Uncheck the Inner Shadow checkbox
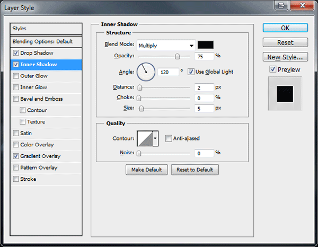 [16, 65]
